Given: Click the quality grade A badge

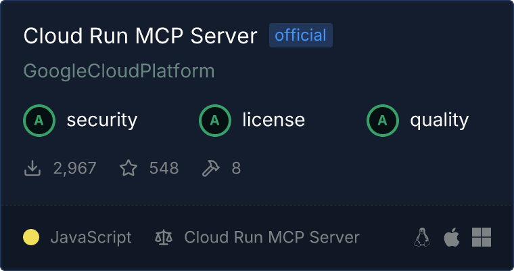Looking at the screenshot, I should click(383, 121).
